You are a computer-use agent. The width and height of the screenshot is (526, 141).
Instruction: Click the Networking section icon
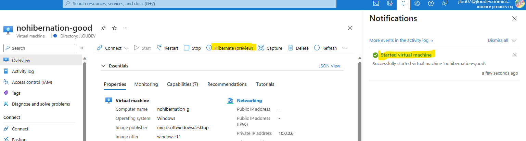pyautogui.click(x=230, y=100)
